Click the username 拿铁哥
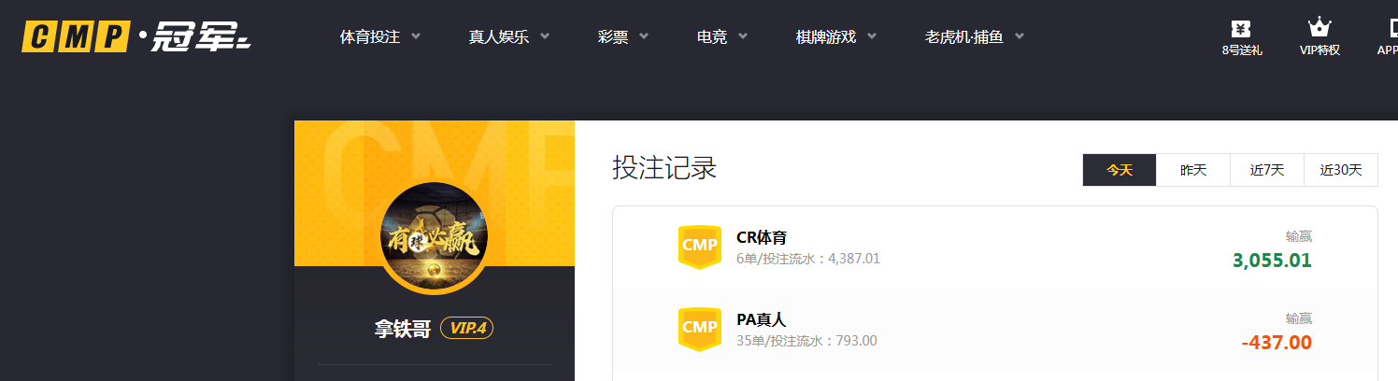 [x=402, y=329]
